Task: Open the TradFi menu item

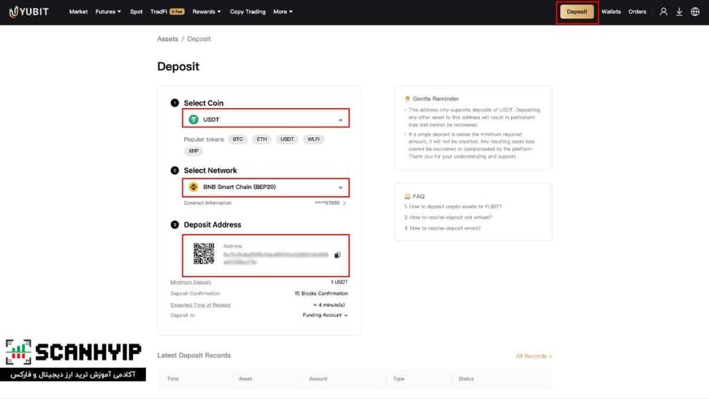Action: click(168, 12)
